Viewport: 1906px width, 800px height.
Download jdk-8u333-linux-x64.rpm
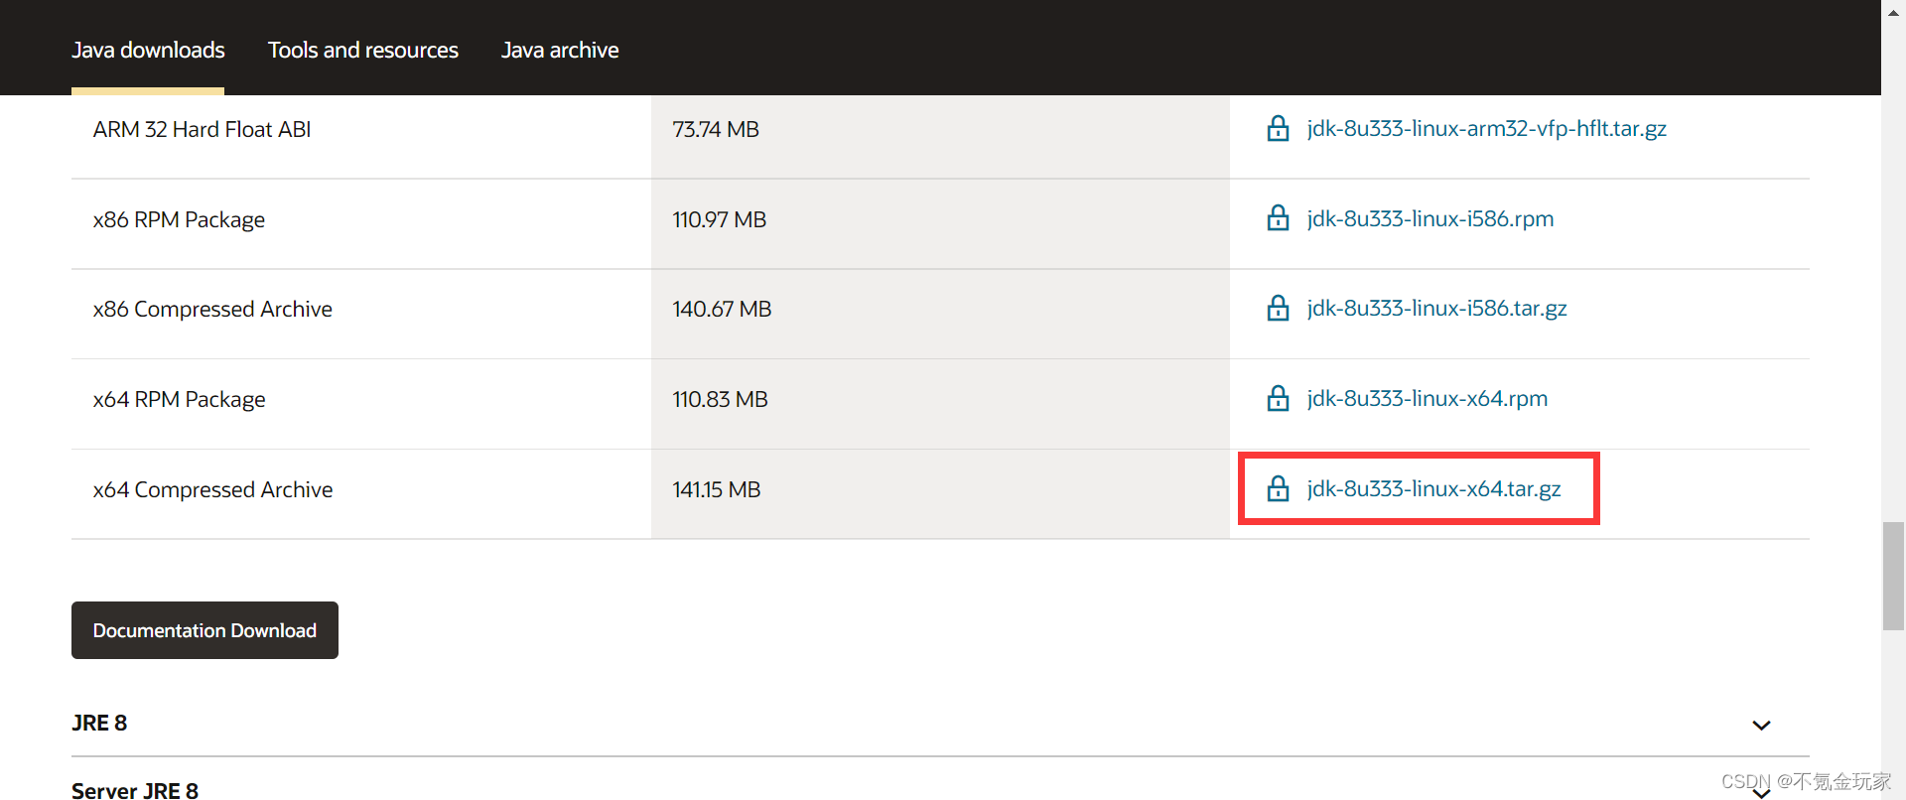tap(1427, 399)
